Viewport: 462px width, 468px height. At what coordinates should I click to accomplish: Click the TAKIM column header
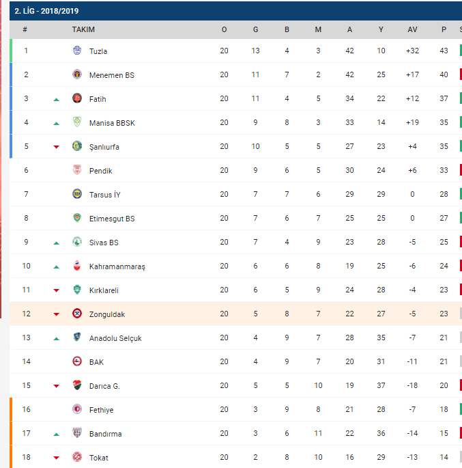tap(83, 29)
